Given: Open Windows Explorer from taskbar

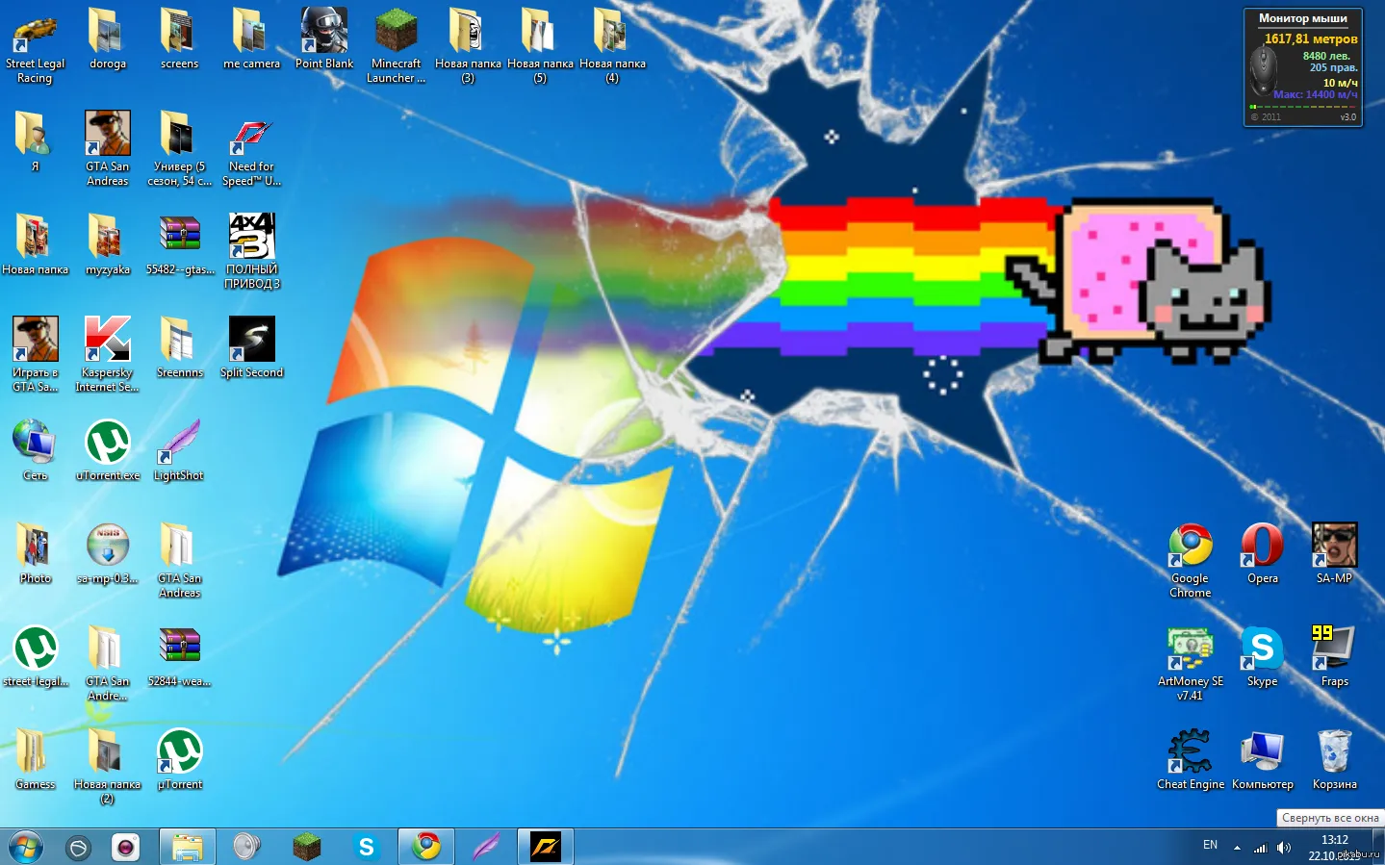Looking at the screenshot, I should 188,847.
